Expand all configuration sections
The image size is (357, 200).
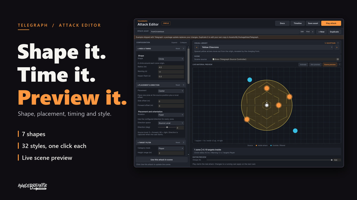point(175,43)
